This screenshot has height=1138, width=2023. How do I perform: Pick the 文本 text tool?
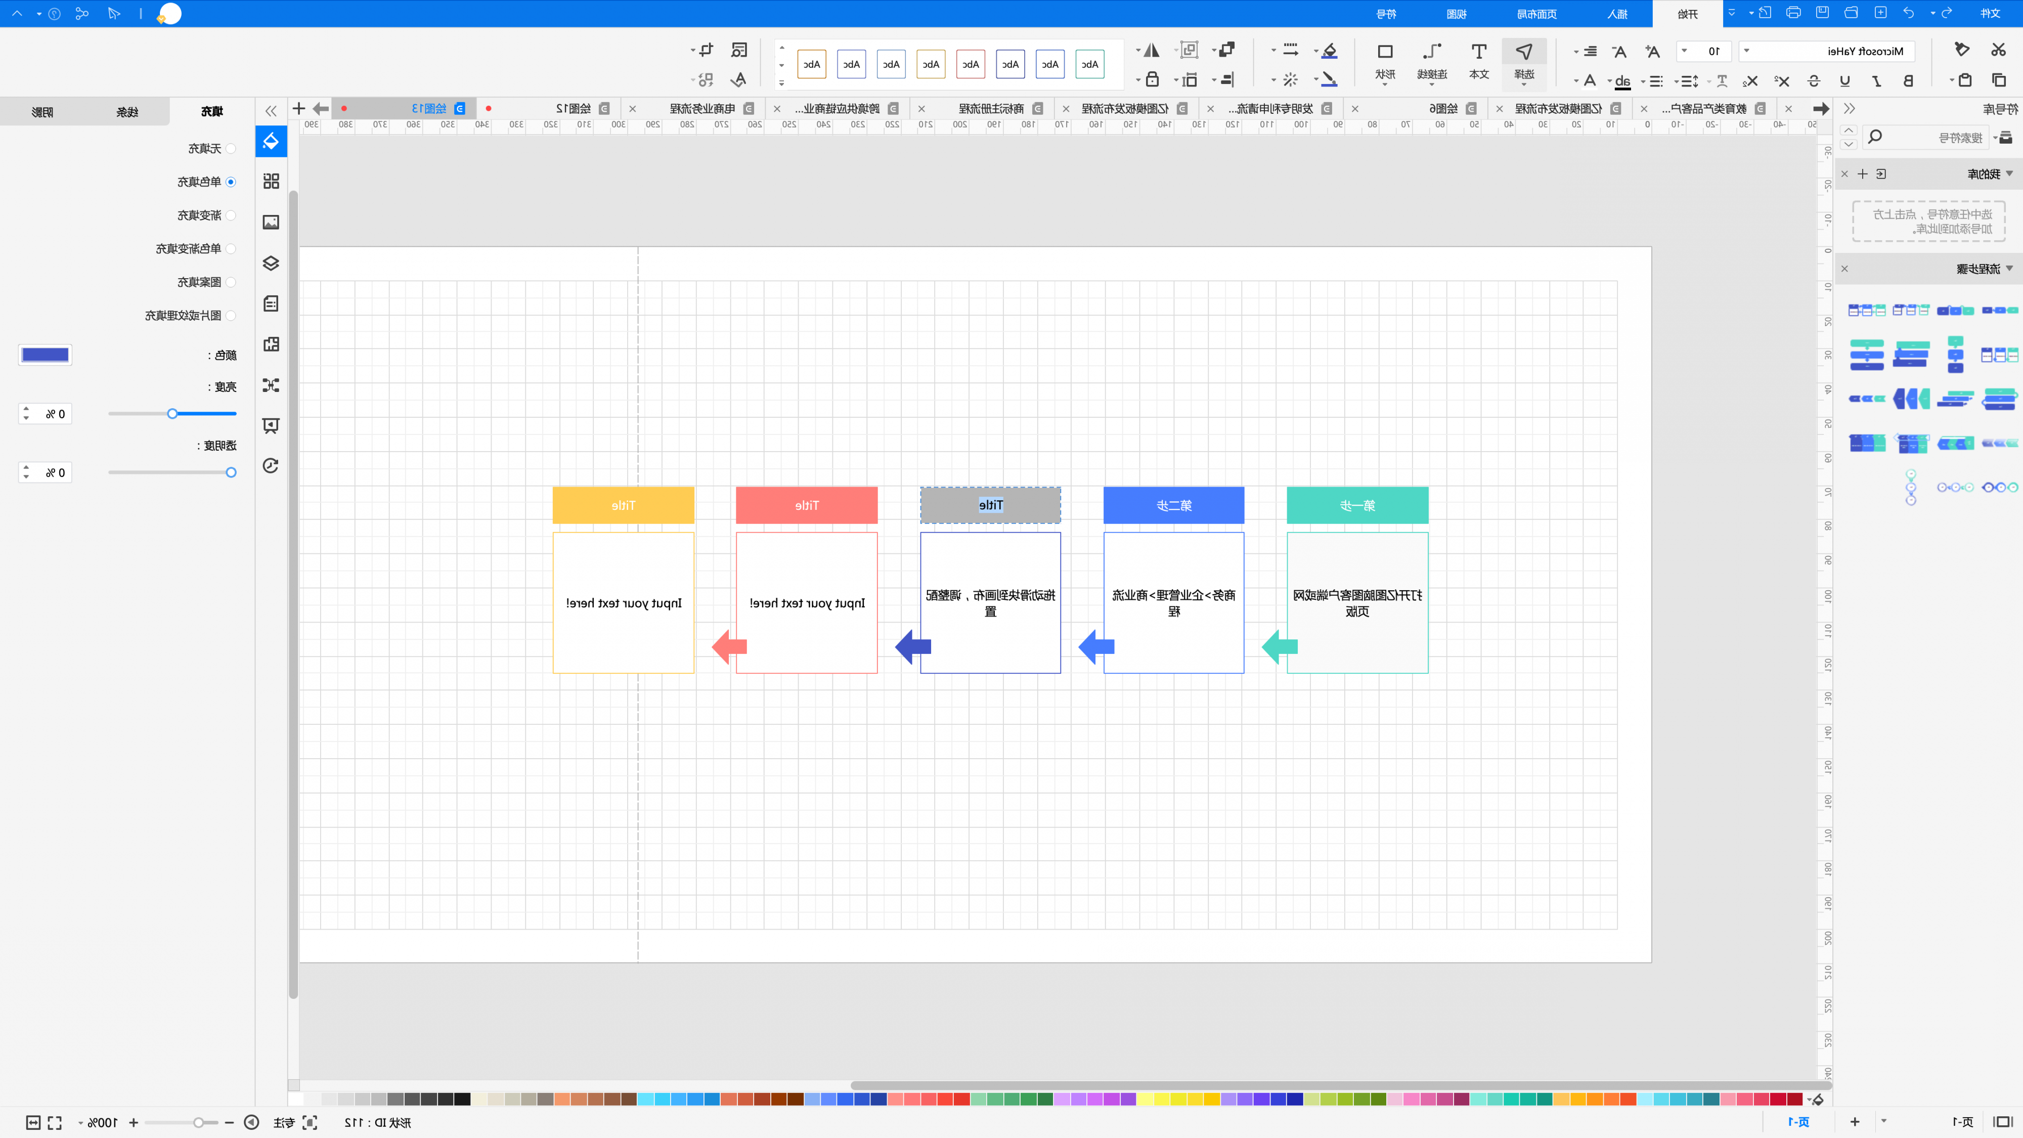point(1479,61)
